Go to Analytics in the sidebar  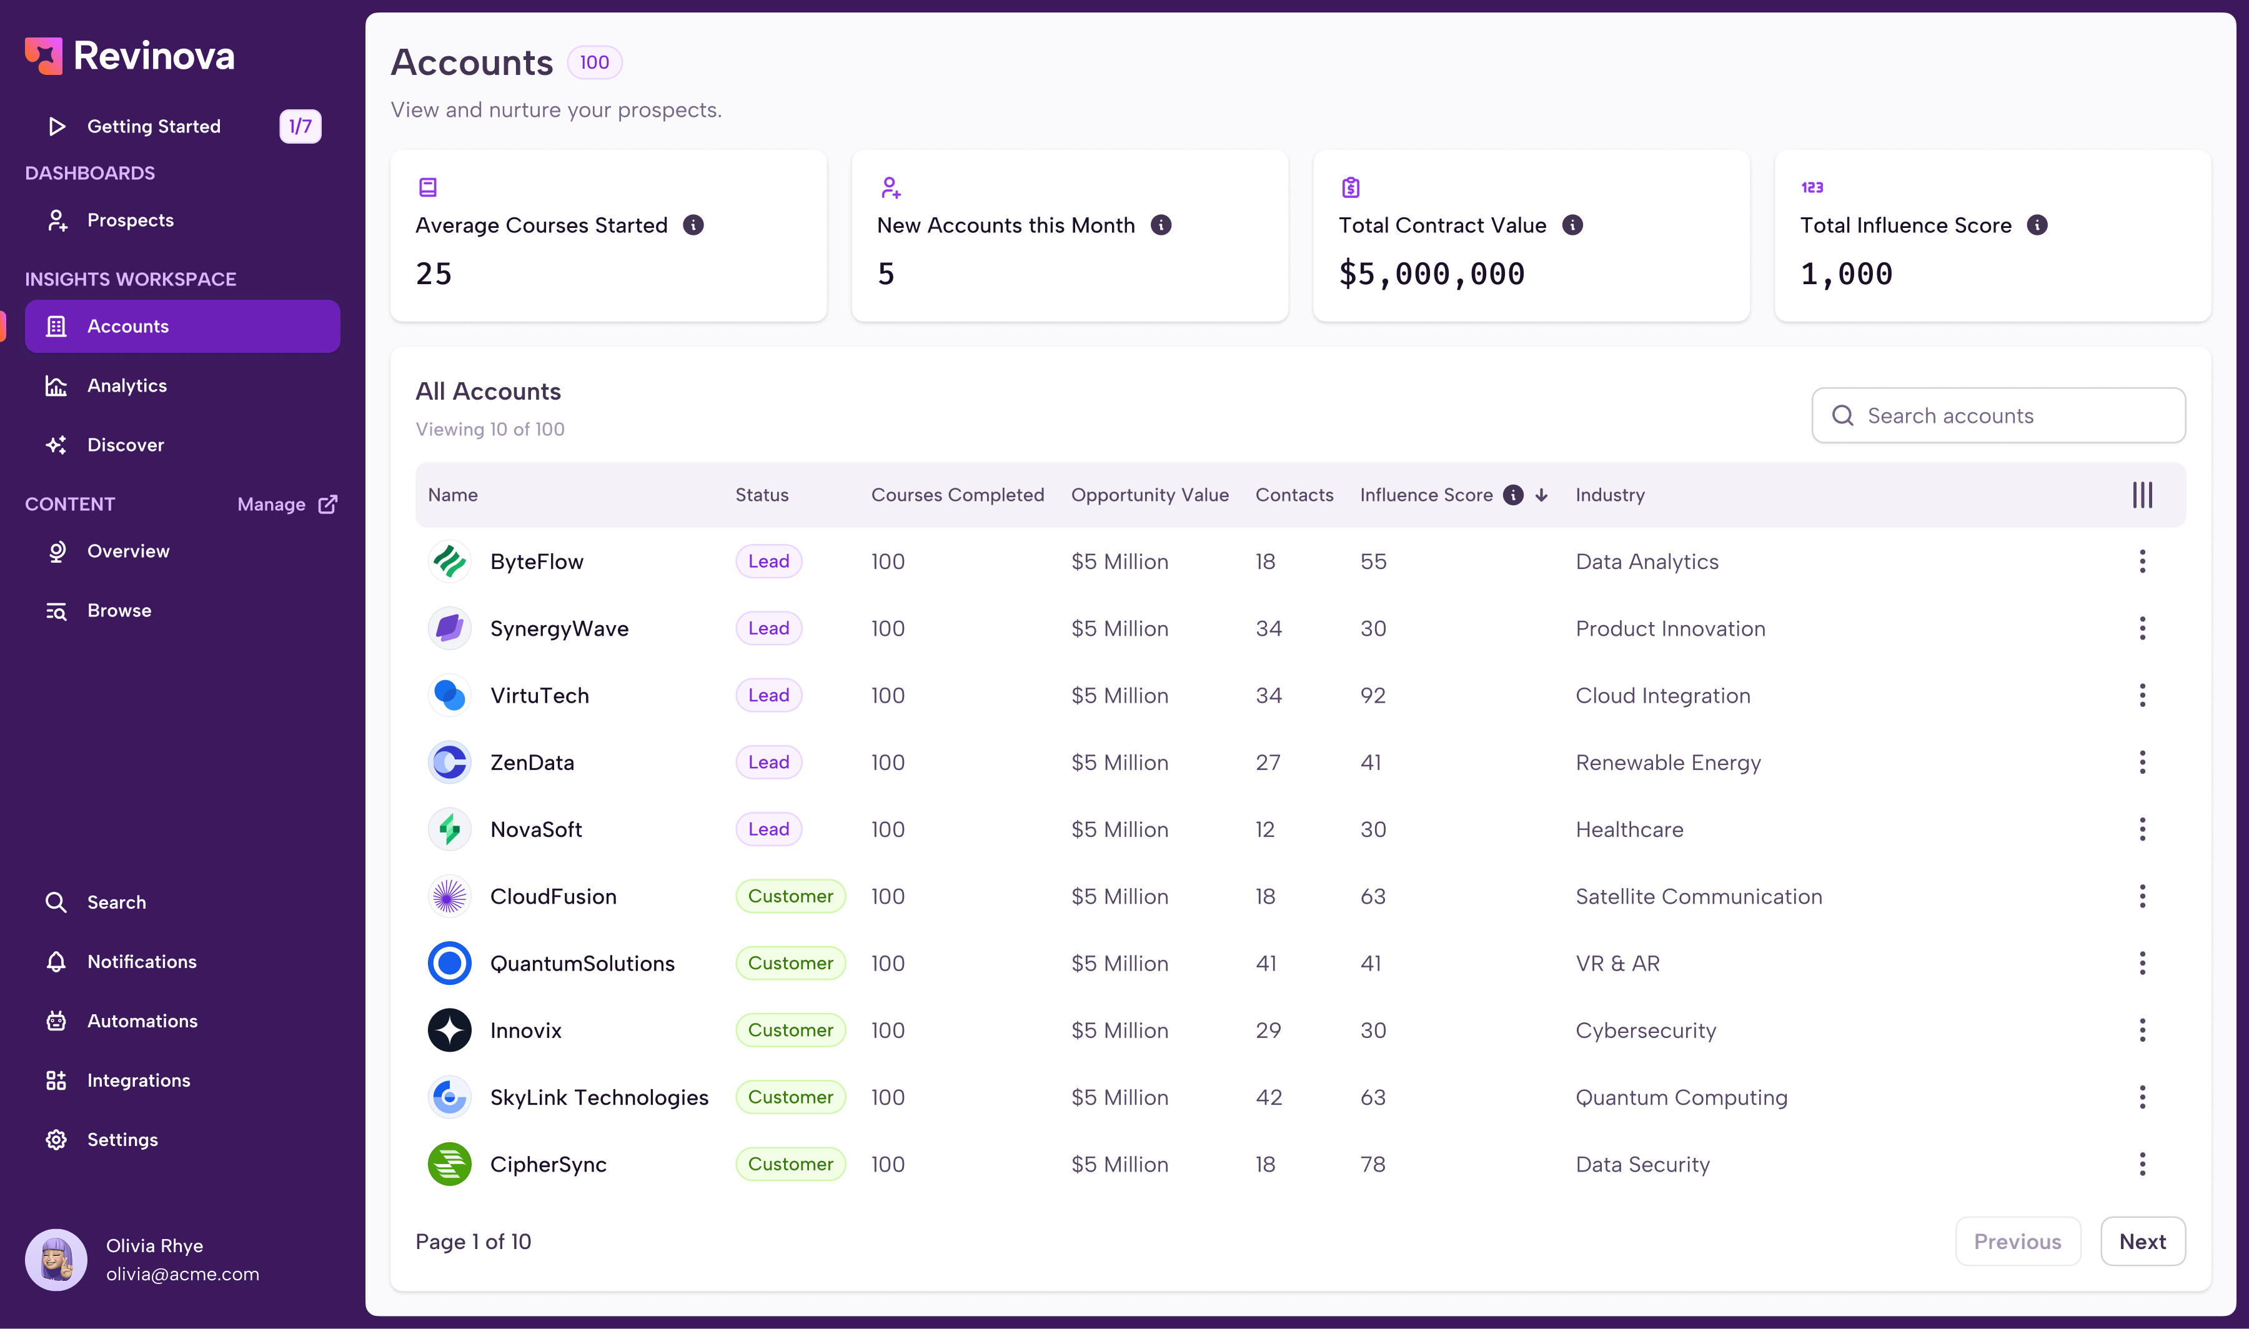point(126,385)
